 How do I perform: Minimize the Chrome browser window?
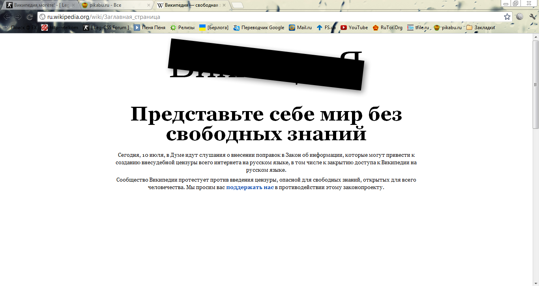506,3
